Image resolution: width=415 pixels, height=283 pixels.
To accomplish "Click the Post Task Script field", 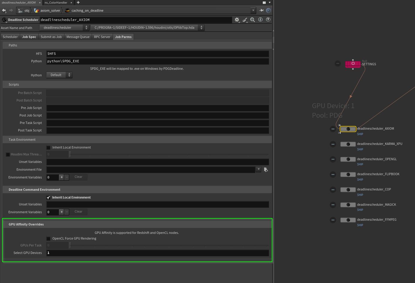I will (x=158, y=130).
